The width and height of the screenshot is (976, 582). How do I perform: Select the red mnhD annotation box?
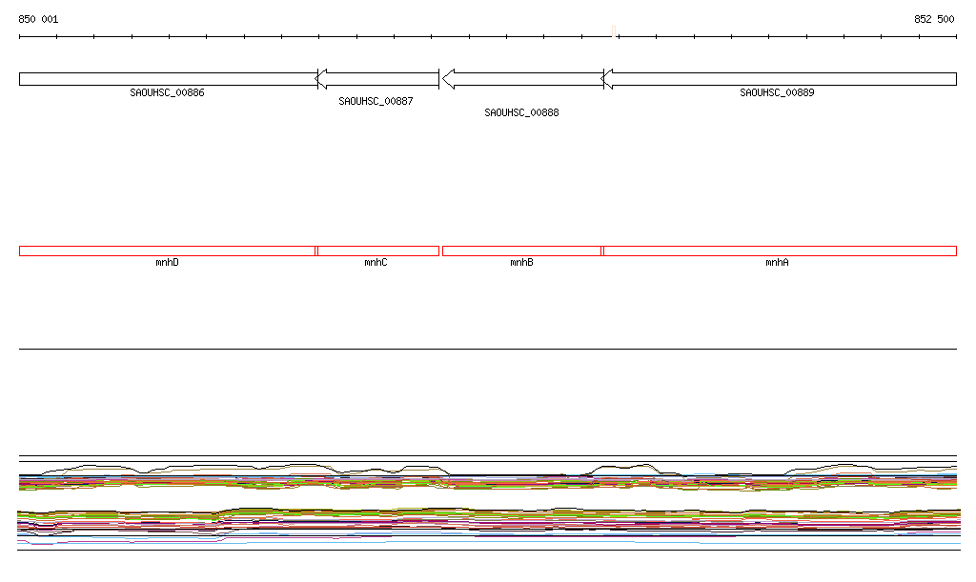tap(167, 251)
